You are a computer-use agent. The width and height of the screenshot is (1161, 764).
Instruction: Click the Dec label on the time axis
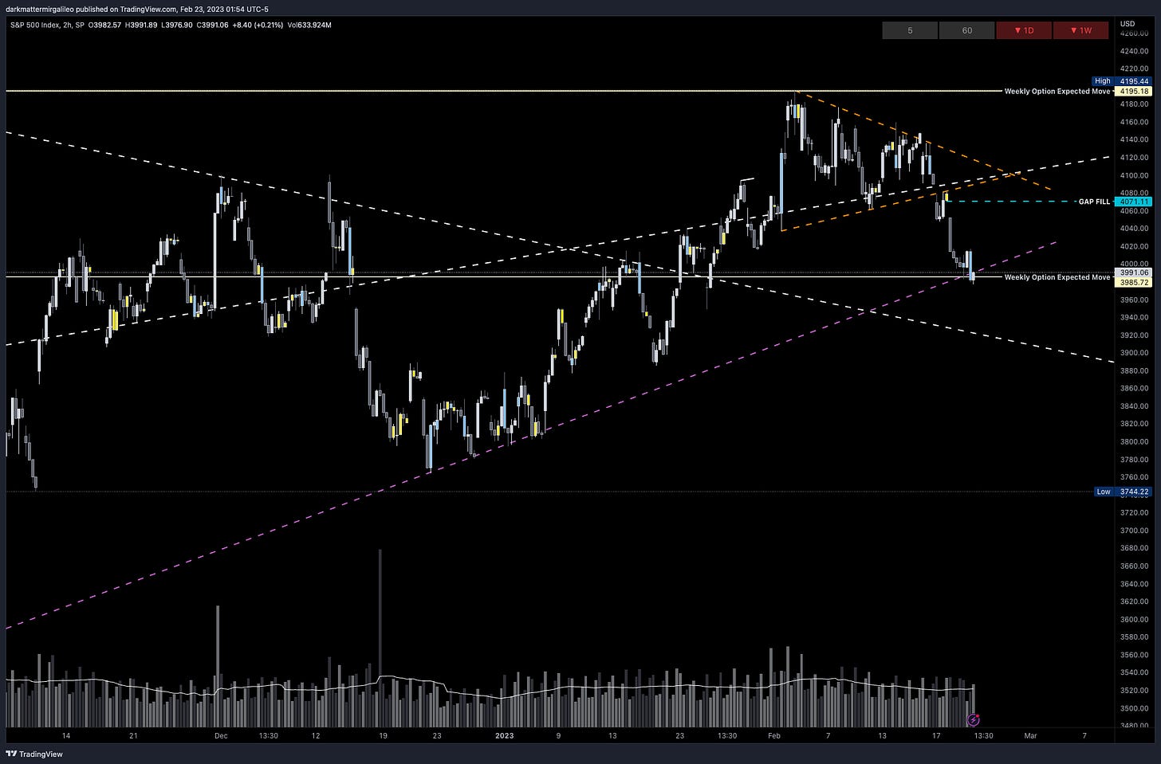click(x=221, y=736)
